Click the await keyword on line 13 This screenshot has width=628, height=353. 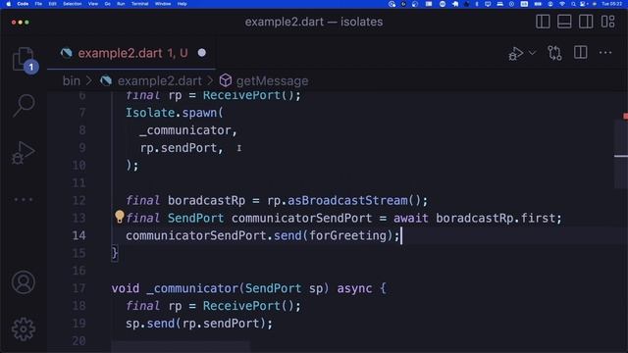[411, 218]
